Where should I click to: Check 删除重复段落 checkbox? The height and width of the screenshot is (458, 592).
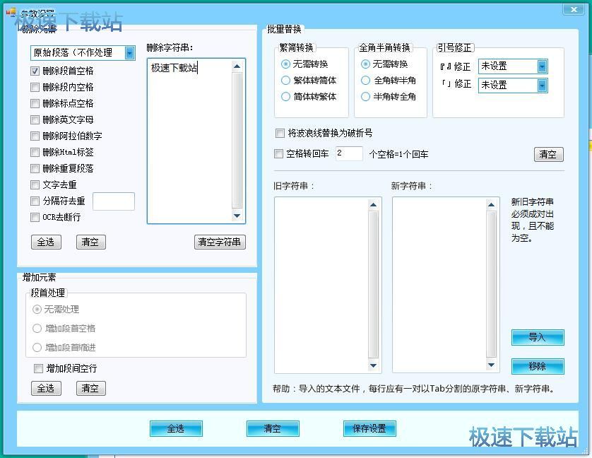tap(35, 168)
